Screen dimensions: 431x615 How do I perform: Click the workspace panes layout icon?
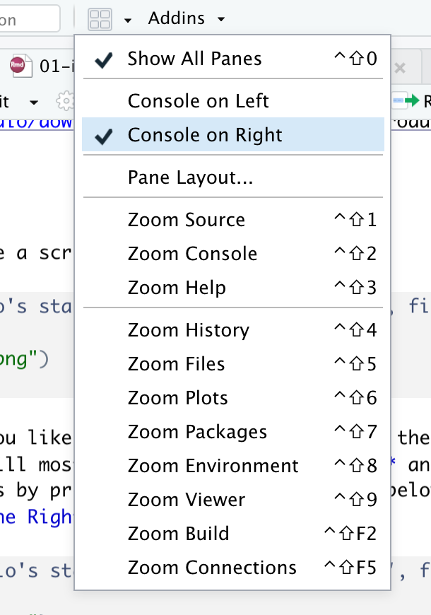click(x=101, y=19)
